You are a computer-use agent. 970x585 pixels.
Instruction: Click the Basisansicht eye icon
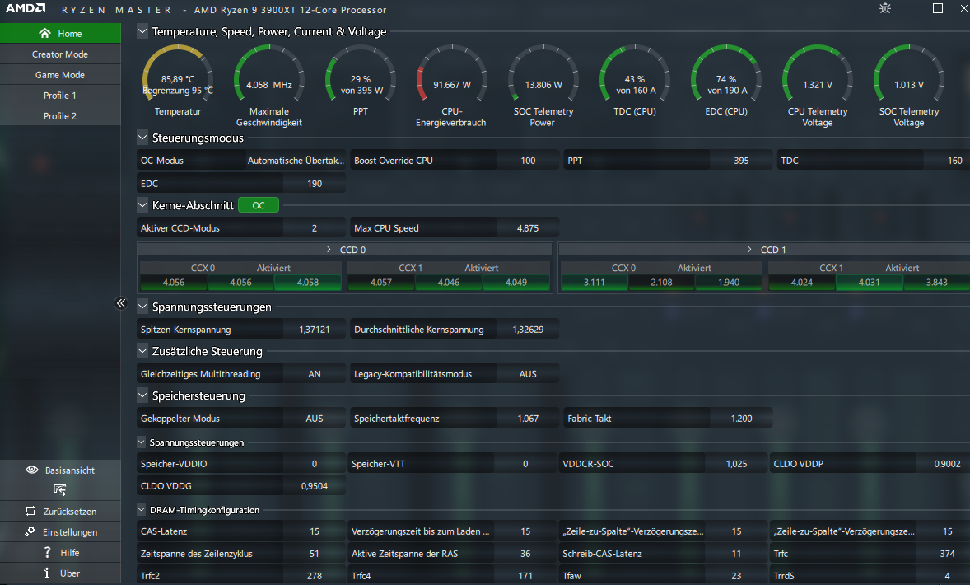coord(31,470)
